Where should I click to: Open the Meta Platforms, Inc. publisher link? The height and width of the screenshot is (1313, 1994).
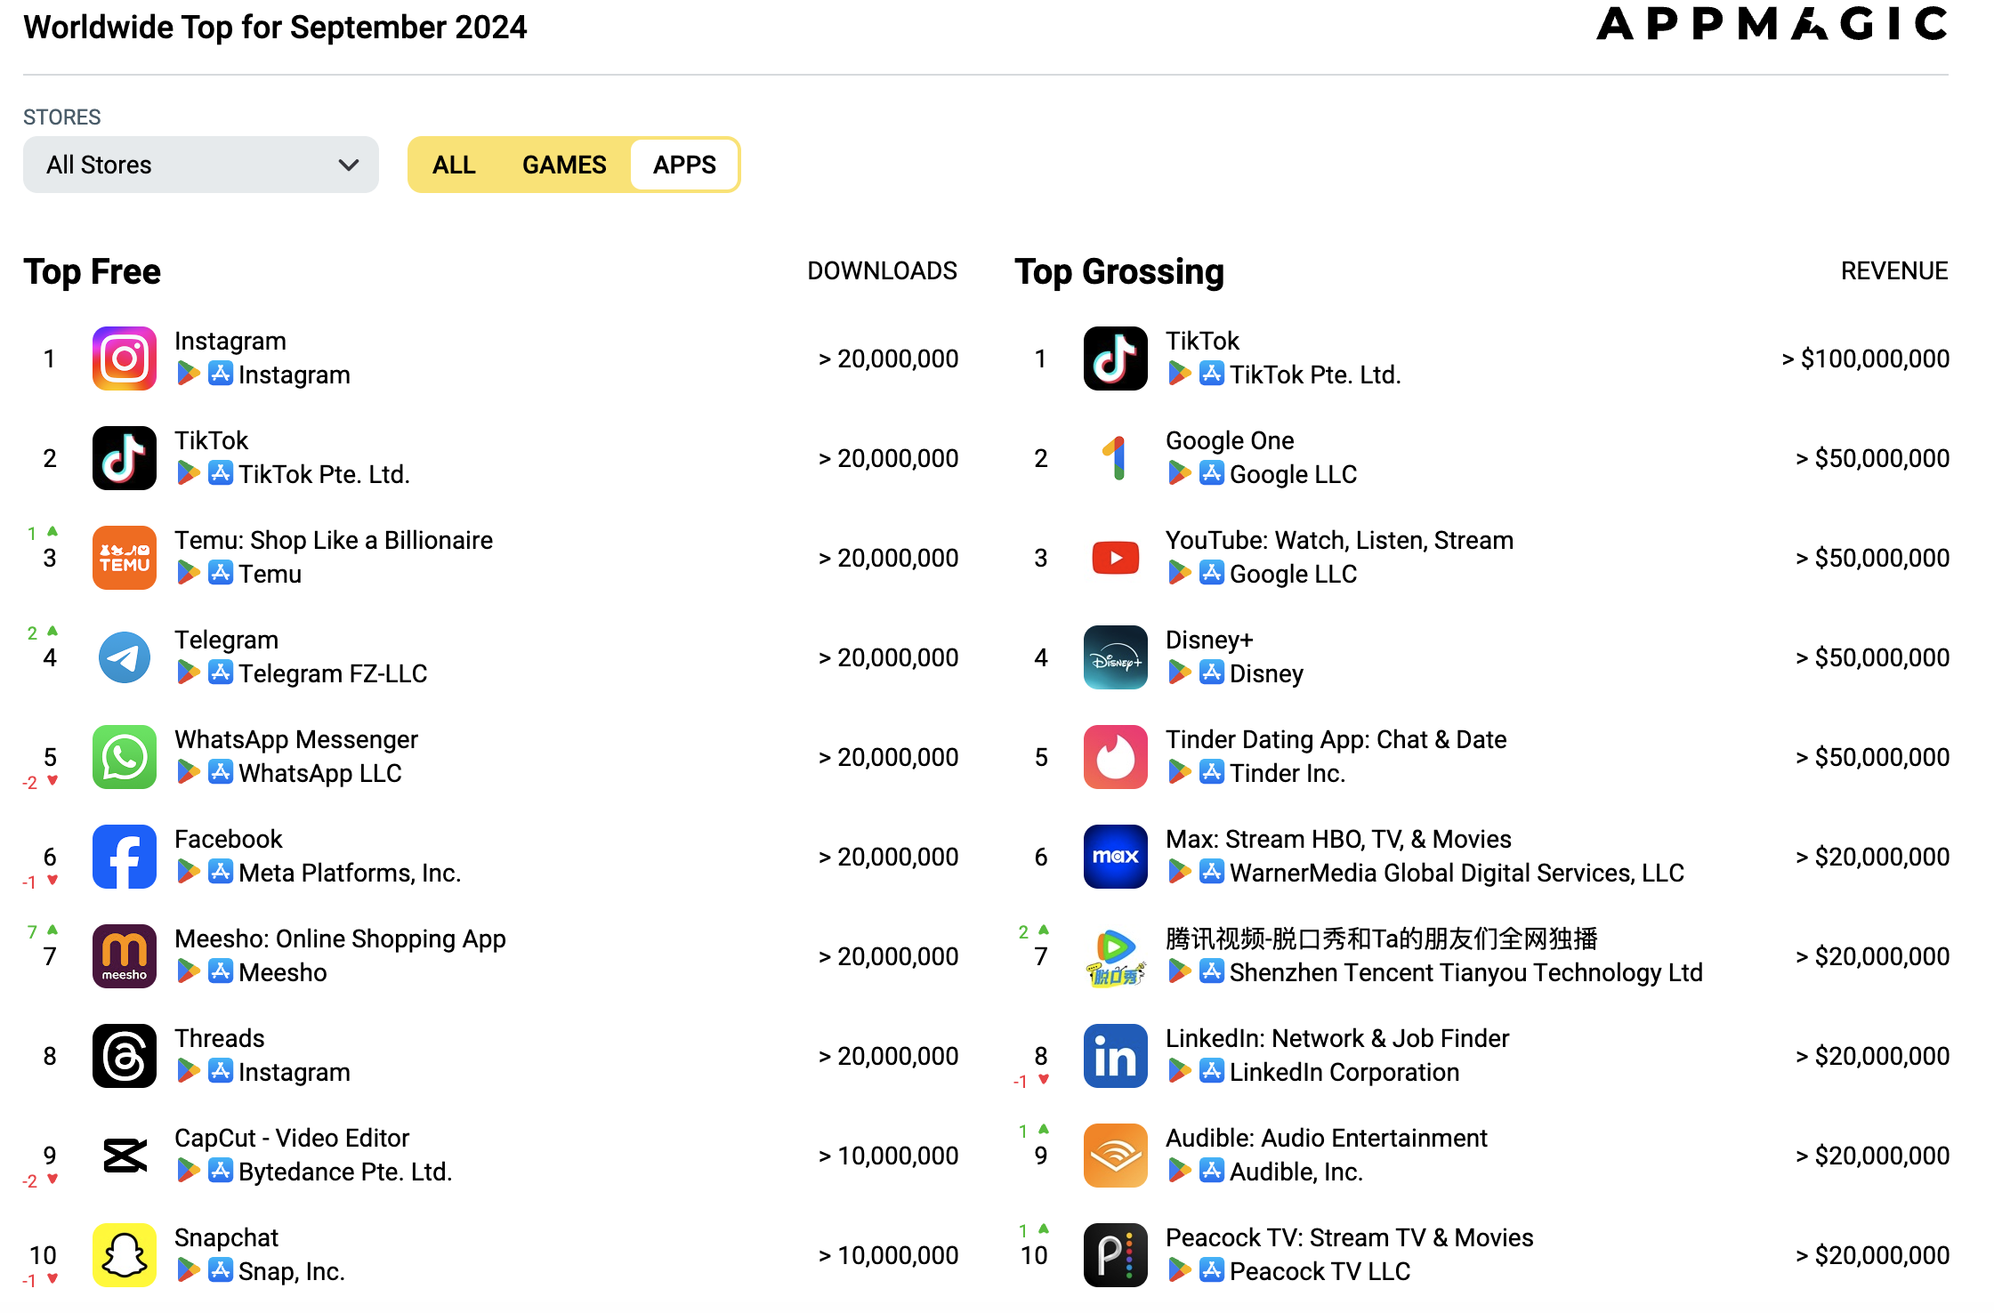tap(350, 873)
